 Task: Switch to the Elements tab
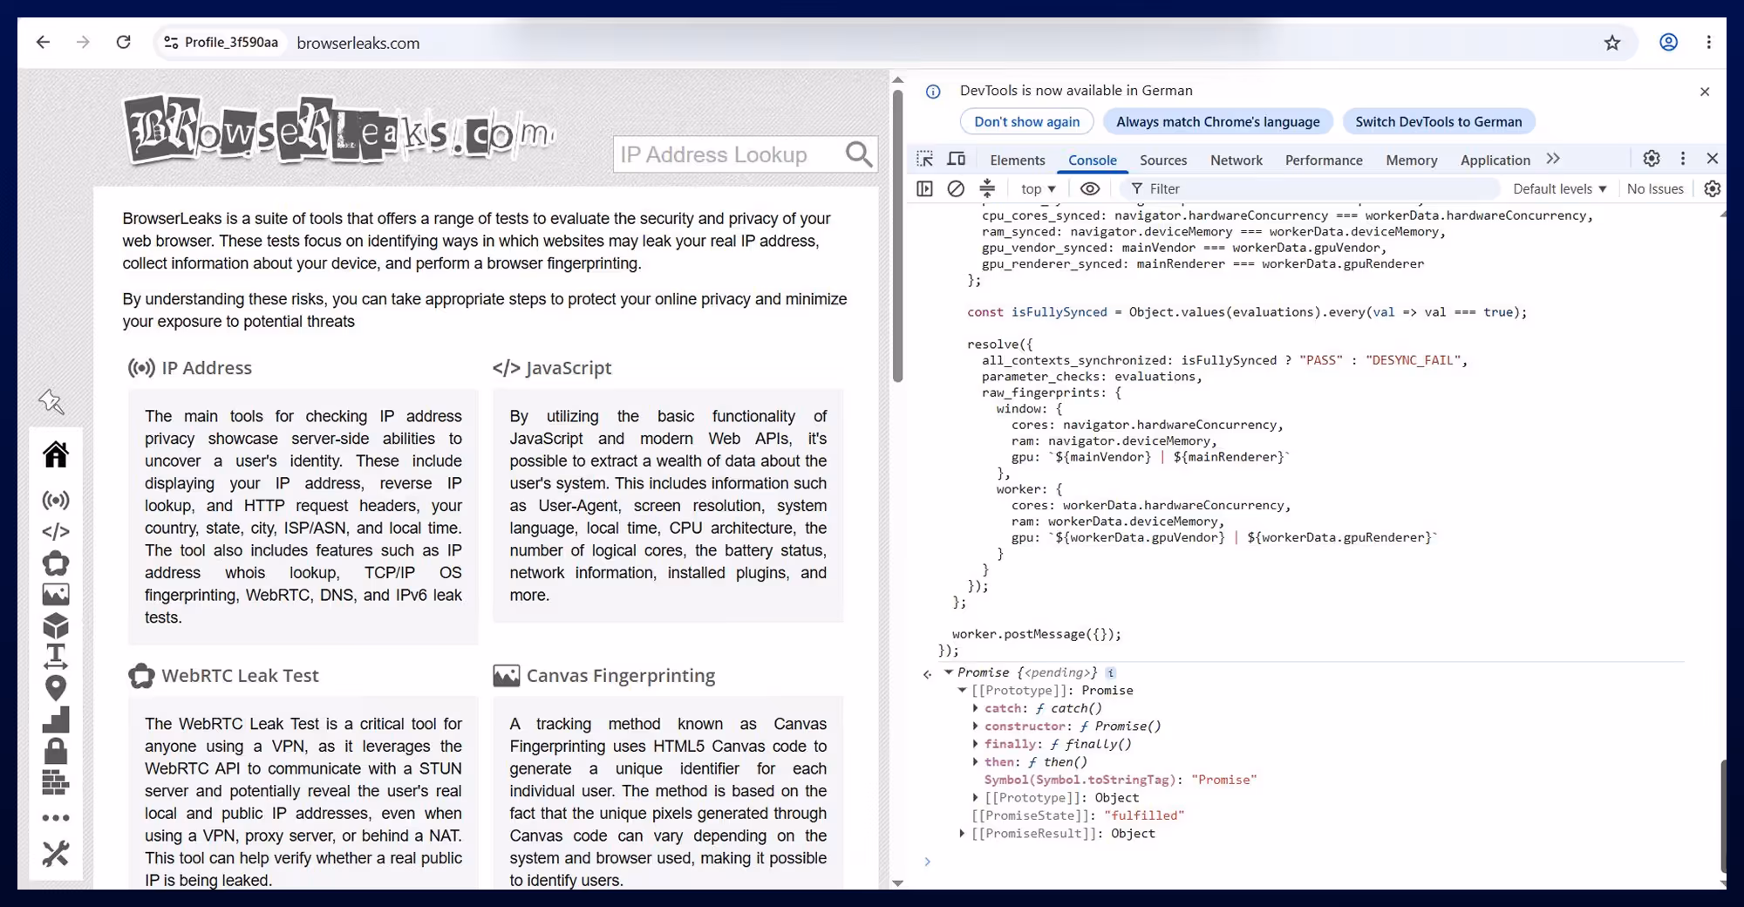tap(1018, 160)
